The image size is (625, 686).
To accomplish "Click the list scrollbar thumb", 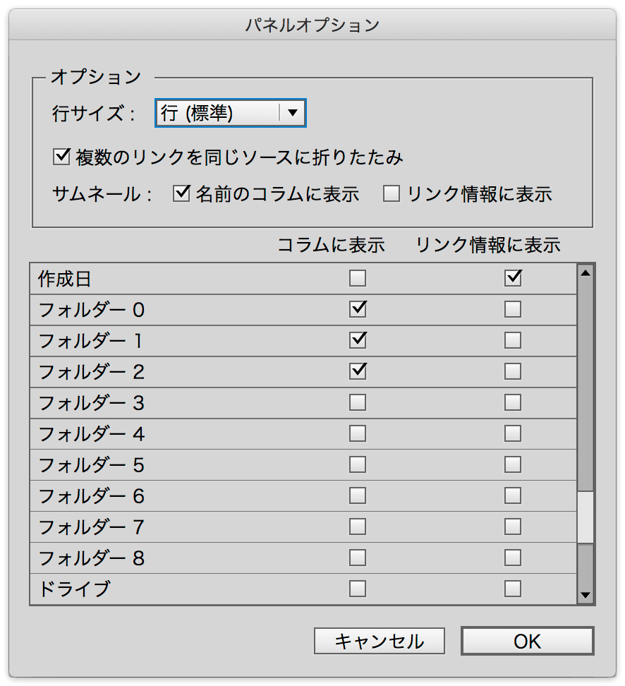I will (585, 517).
